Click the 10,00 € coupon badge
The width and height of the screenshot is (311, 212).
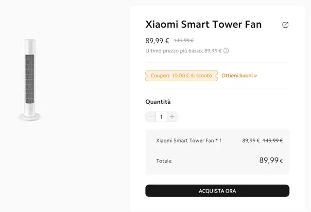[181, 76]
